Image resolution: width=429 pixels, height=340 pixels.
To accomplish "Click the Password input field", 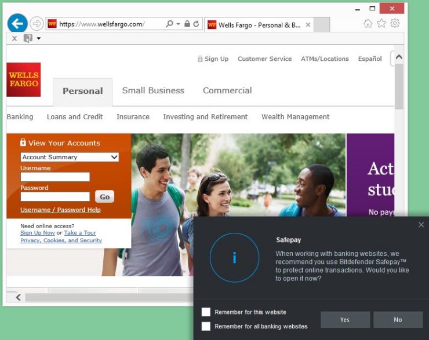I will (55, 196).
